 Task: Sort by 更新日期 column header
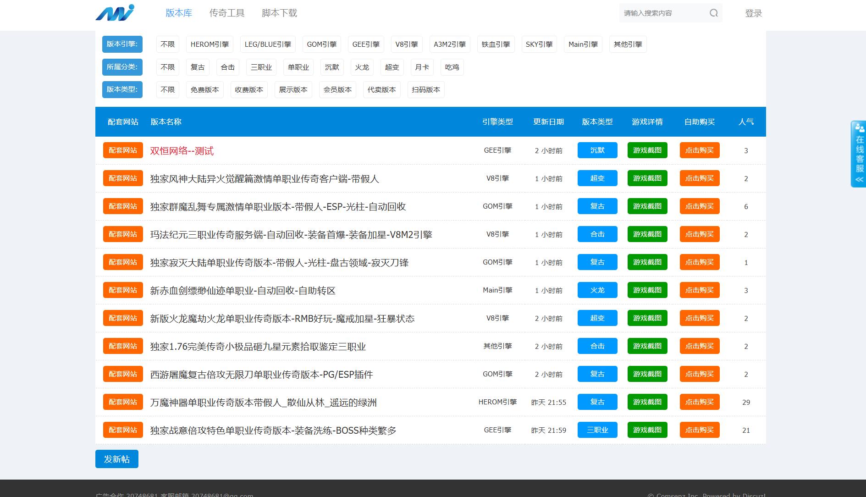(x=548, y=122)
